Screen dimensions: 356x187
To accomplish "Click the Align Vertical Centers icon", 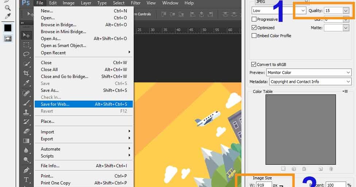I will 172,14.
